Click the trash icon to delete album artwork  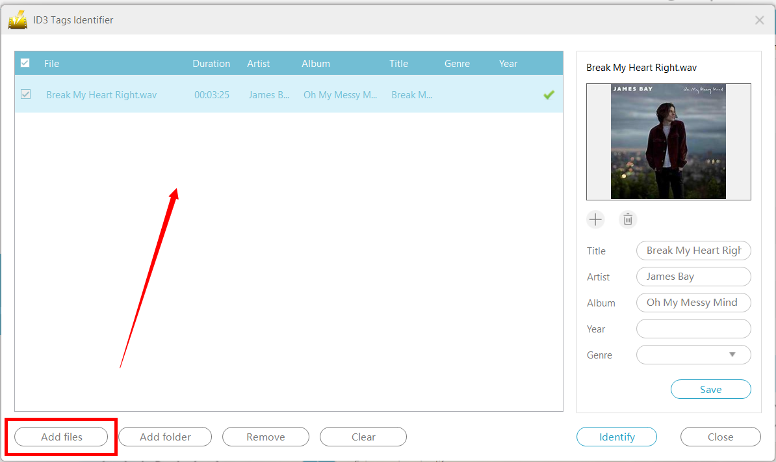coord(627,219)
